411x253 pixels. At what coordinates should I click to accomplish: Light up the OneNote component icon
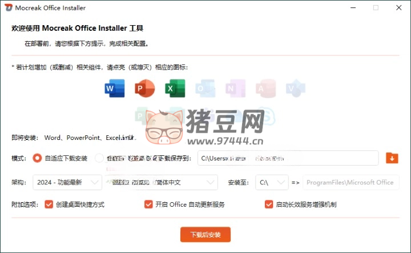point(235,89)
